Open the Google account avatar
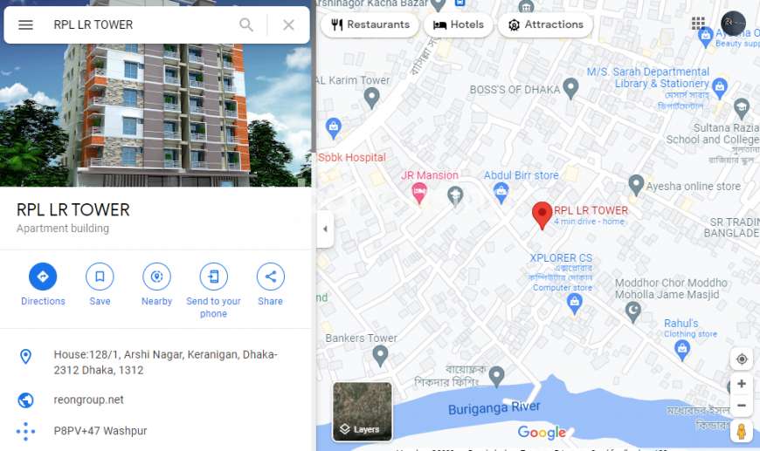Image resolution: width=760 pixels, height=451 pixels. (733, 23)
